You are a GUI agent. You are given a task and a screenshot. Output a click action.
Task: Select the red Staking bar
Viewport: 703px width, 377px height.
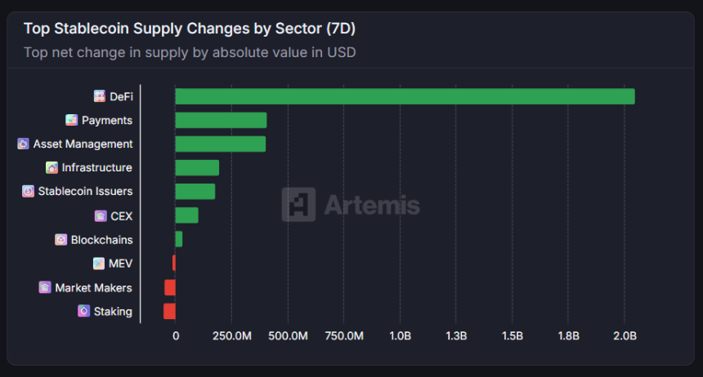point(169,311)
